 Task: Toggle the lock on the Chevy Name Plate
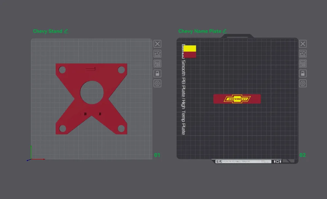coord(303,74)
